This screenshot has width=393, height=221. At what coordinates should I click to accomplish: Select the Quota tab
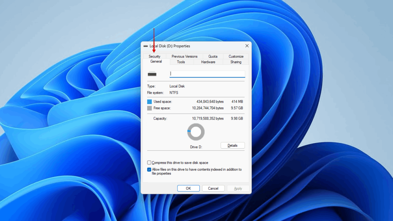click(213, 56)
